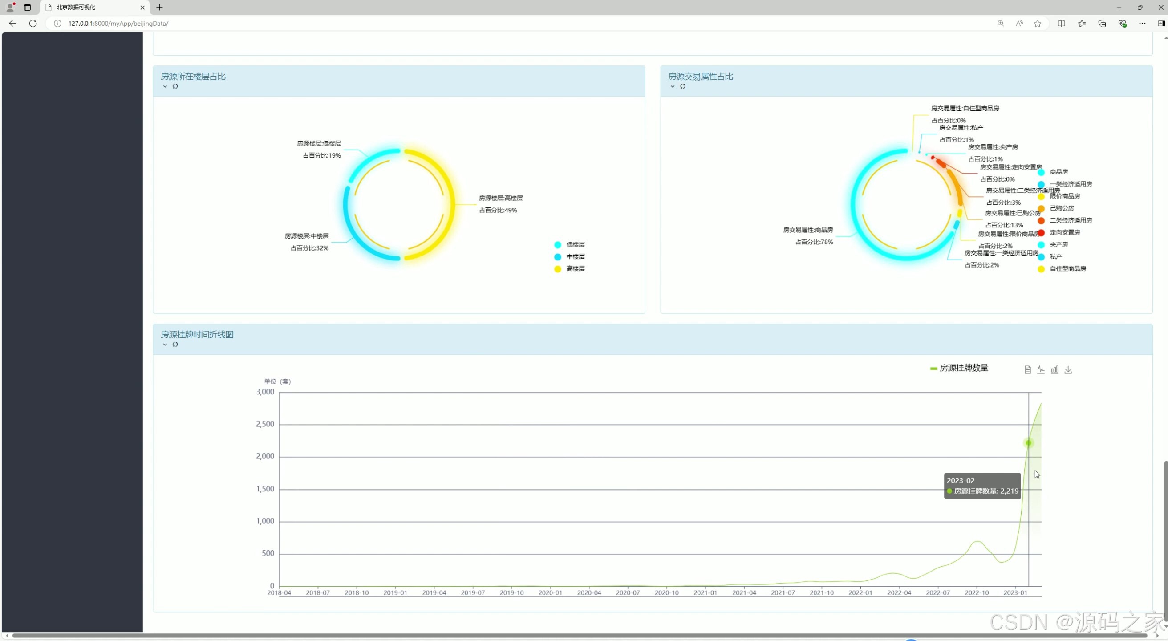Screen dimensions: 1168x641
Task: Save the line chart as image
Action: point(1068,370)
